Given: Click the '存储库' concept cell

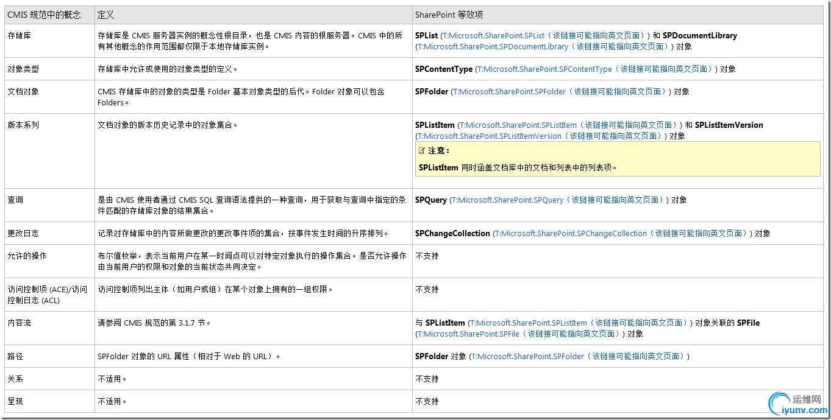Looking at the screenshot, I should [49, 41].
